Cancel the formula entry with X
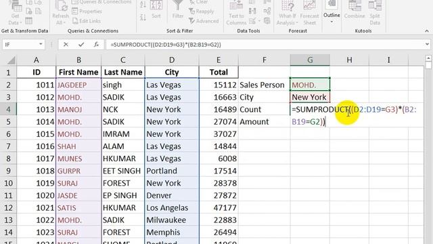The width and height of the screenshot is (433, 244). [66, 44]
